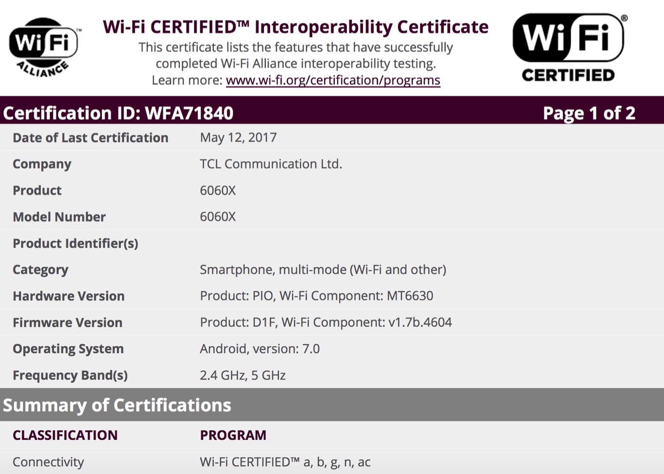Select the Company label
Screen dimensions: 664x474
coord(42,164)
